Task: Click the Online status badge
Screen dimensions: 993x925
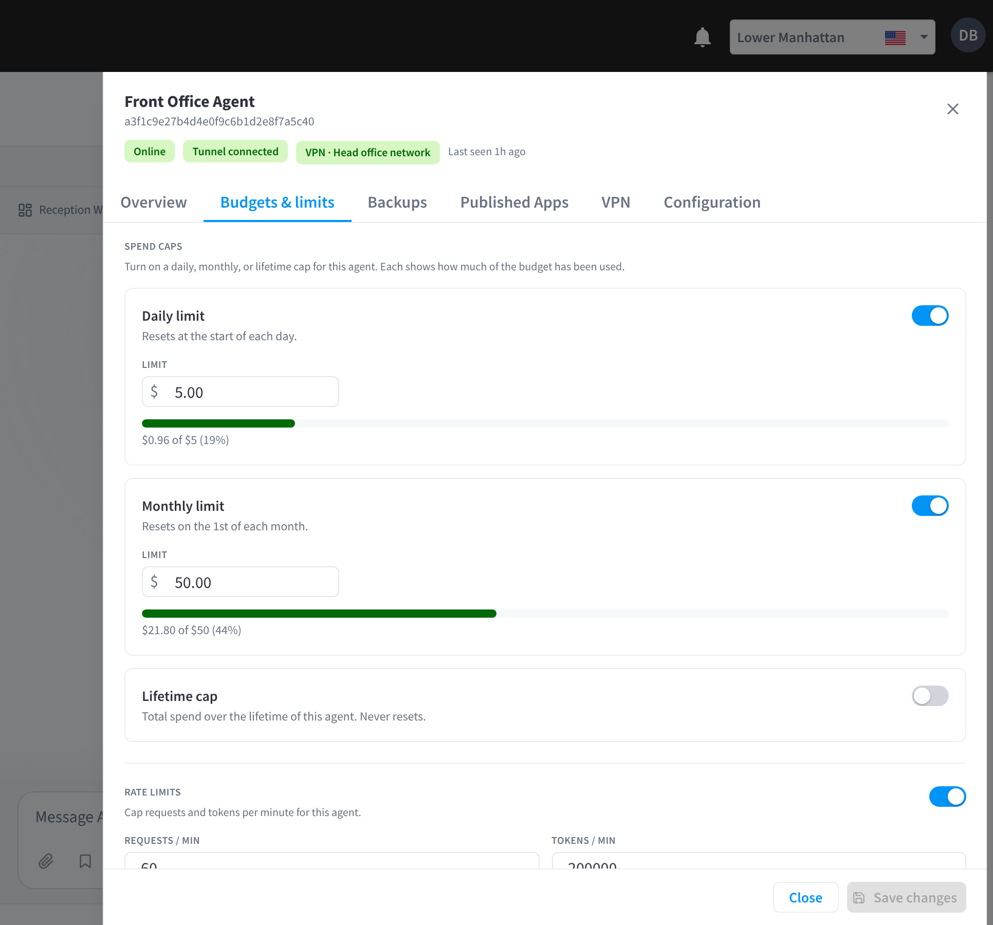Action: click(x=150, y=152)
